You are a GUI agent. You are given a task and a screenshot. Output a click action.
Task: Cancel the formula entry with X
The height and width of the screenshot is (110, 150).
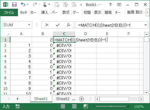pos(47,25)
